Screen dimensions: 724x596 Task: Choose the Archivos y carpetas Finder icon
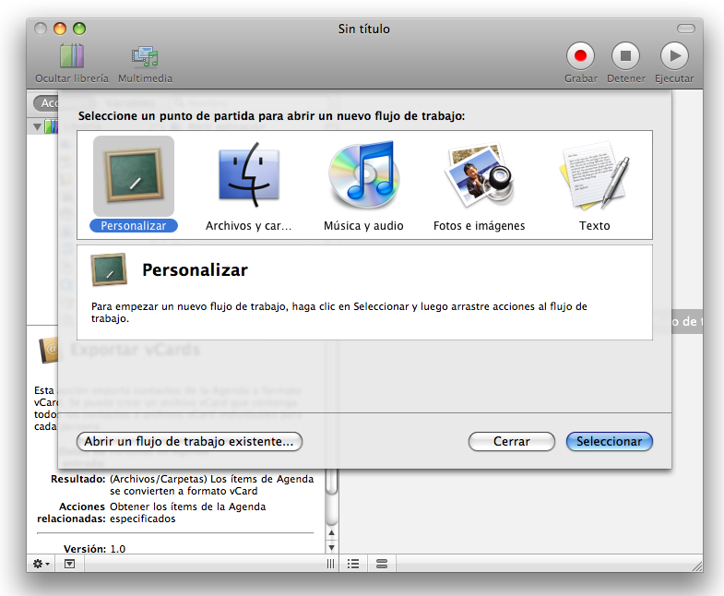tap(249, 175)
